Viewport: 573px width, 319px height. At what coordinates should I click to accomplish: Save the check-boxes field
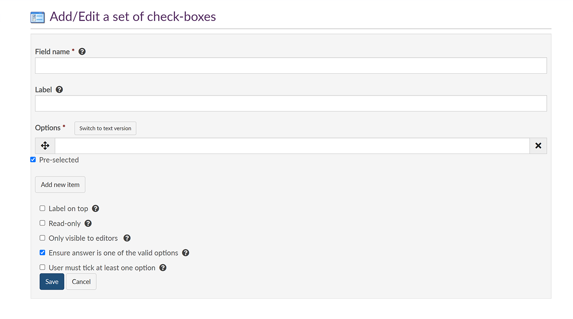[x=52, y=282]
